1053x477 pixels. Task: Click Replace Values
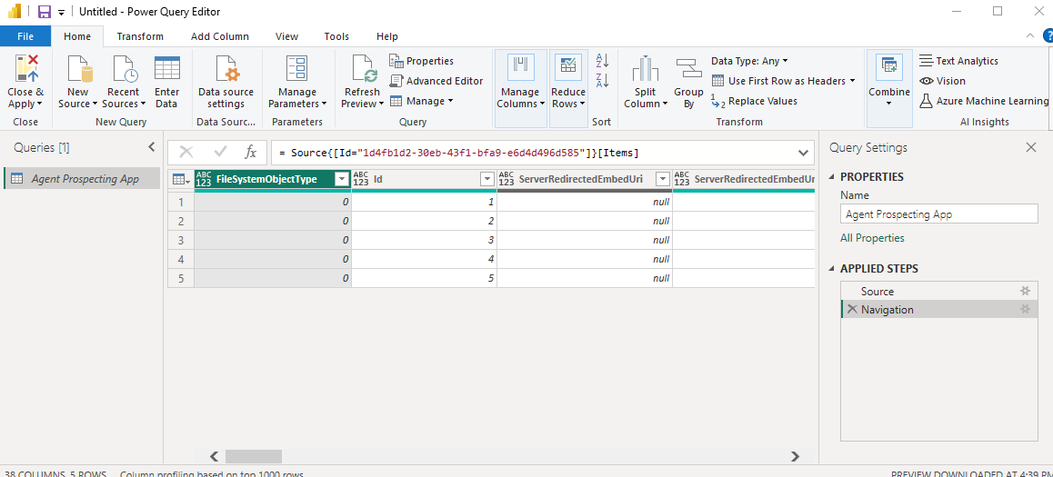tap(754, 101)
